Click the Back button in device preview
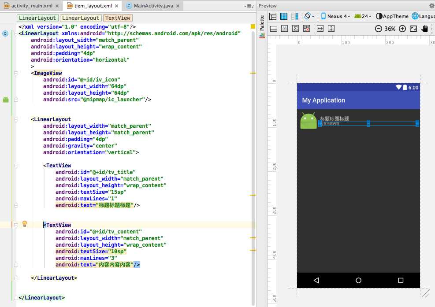Viewport: 435px width, 307px height. (316, 281)
